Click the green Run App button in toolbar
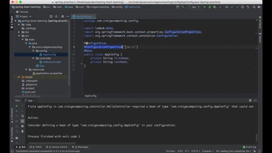 click(205, 7)
